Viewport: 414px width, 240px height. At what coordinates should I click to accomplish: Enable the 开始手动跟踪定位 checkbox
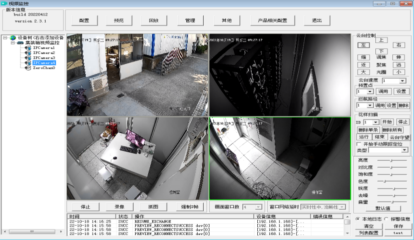click(358, 144)
